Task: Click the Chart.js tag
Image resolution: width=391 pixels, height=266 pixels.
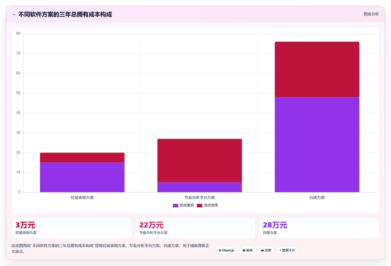Action: pos(226,250)
